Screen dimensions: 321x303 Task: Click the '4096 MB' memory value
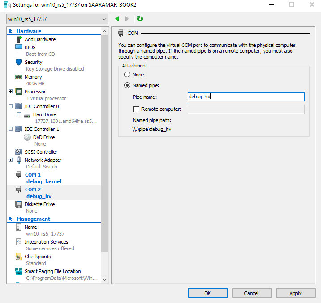click(35, 84)
